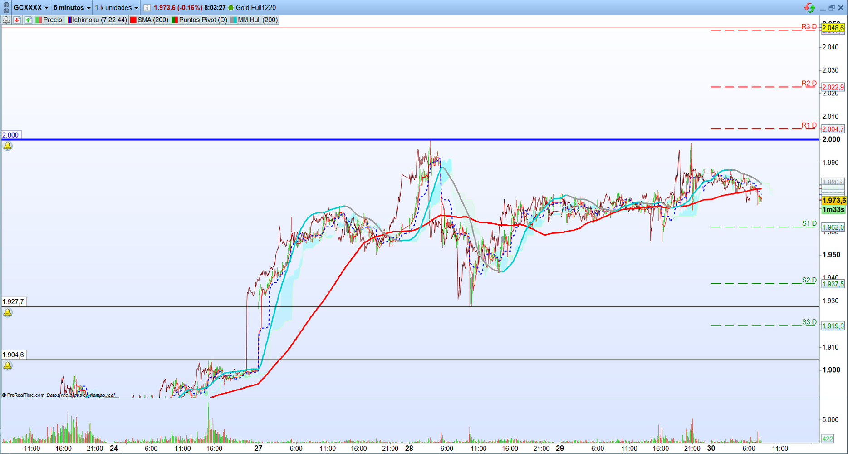This screenshot has height=454, width=848.
Task: Click the Precio color swatch
Action: [x=39, y=20]
